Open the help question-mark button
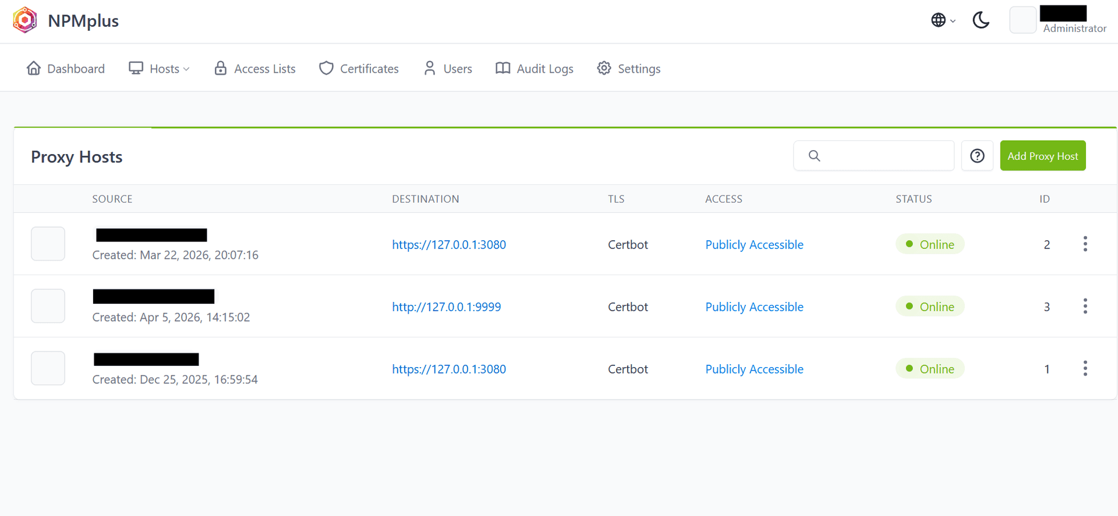1118x516 pixels. click(x=977, y=155)
